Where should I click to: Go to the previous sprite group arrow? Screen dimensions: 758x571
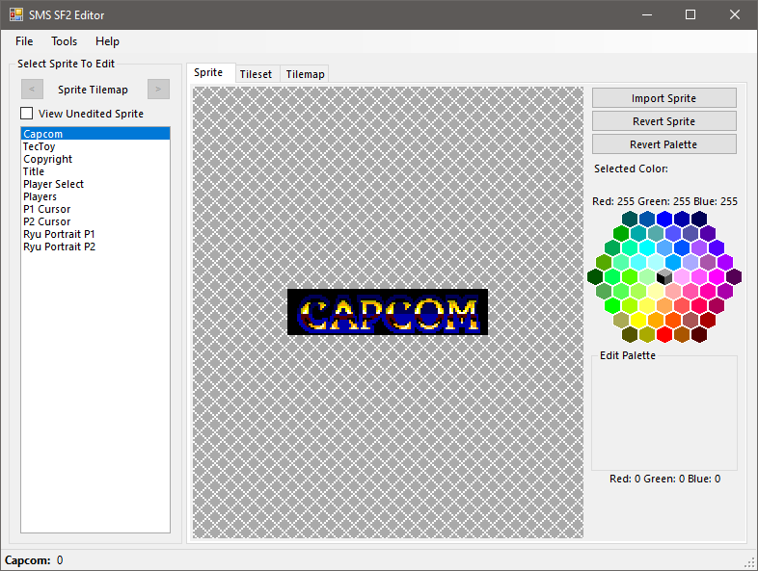33,89
